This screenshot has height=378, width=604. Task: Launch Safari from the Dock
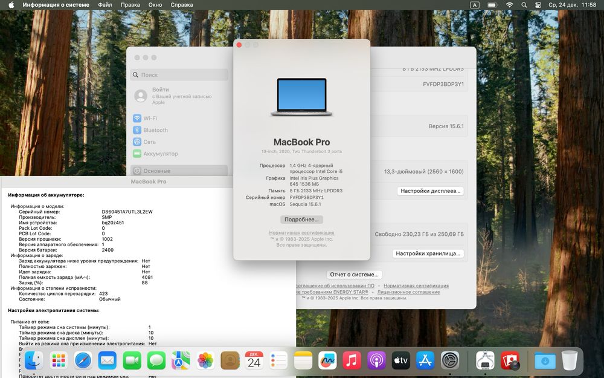click(83, 360)
